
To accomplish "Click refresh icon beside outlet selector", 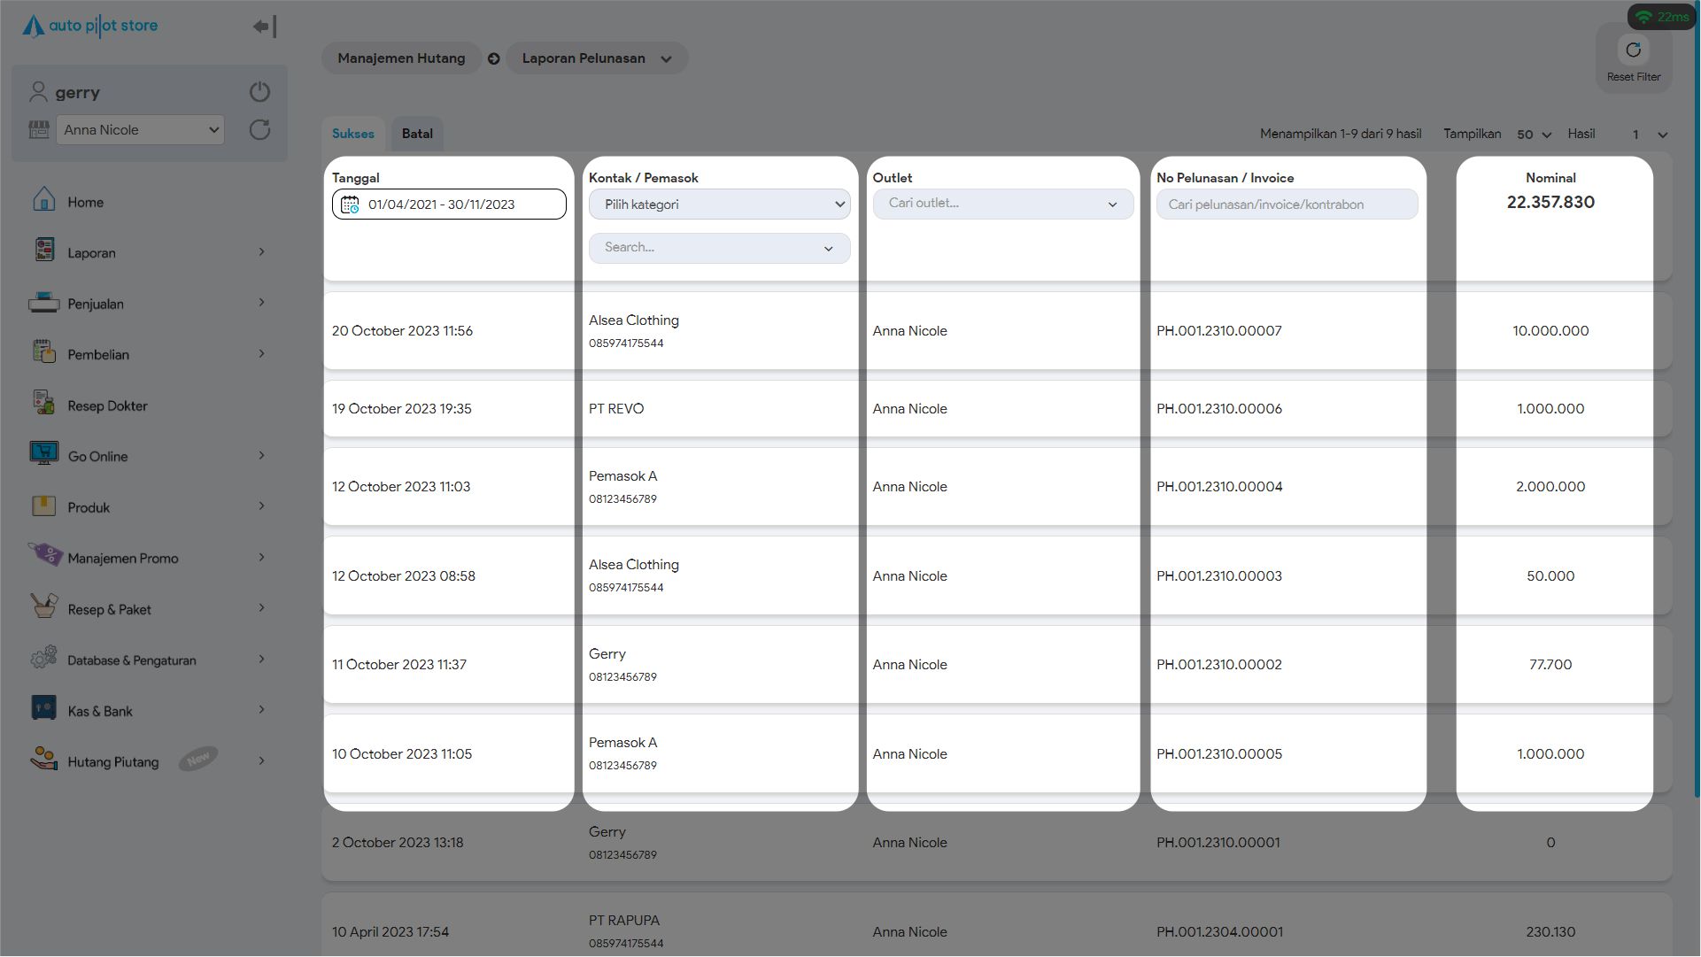I will 259,130.
